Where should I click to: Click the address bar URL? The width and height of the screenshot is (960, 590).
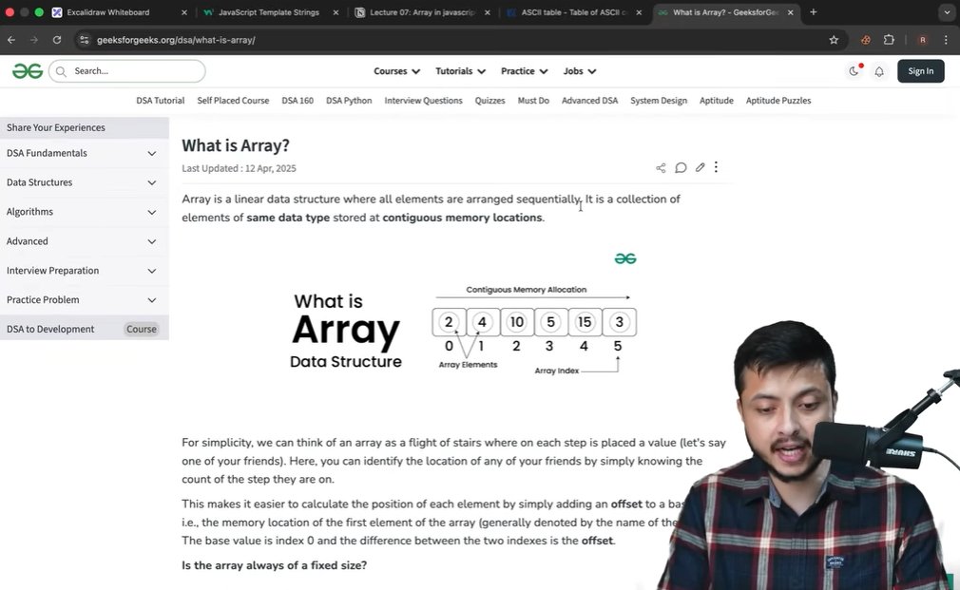click(176, 40)
